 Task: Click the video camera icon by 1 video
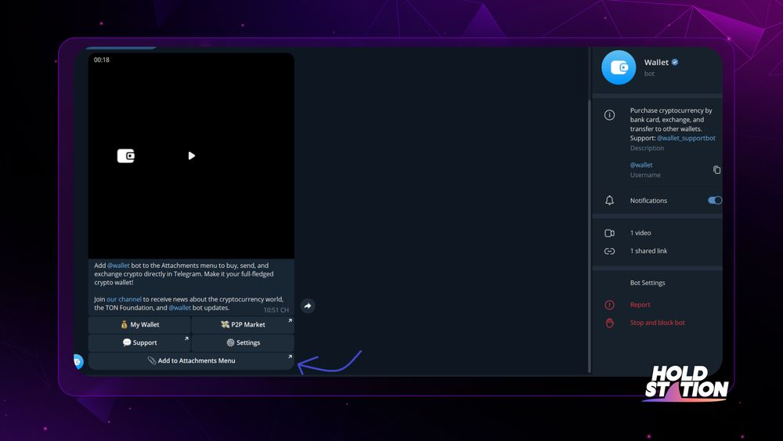point(609,233)
